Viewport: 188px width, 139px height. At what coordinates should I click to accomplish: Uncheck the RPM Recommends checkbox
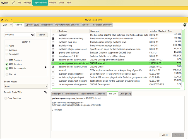7,68
